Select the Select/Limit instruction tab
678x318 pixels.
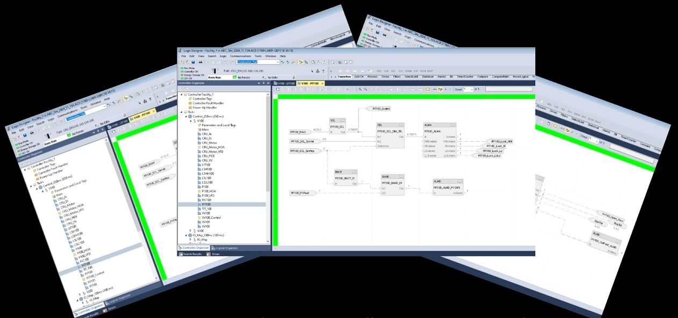point(412,77)
